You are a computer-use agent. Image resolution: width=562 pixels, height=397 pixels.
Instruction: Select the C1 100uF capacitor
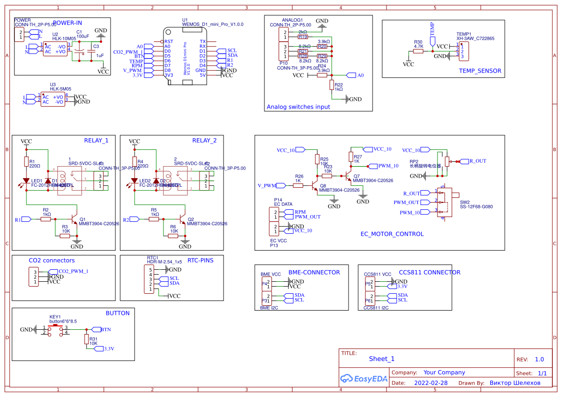pos(81,50)
